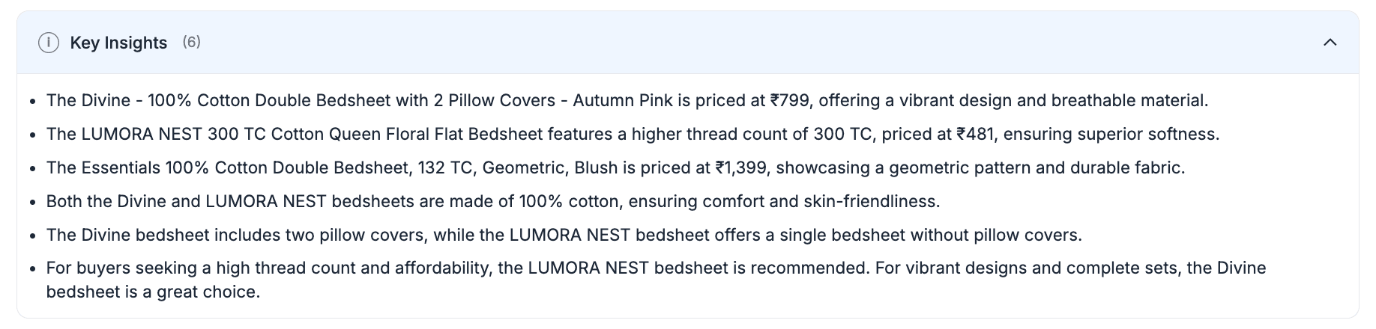Click the bullet dot before "For buyers seeking"
This screenshot has height=329, width=1376.
32,268
